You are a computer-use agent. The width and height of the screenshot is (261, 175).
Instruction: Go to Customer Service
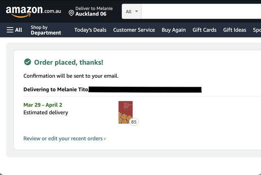[x=134, y=30]
